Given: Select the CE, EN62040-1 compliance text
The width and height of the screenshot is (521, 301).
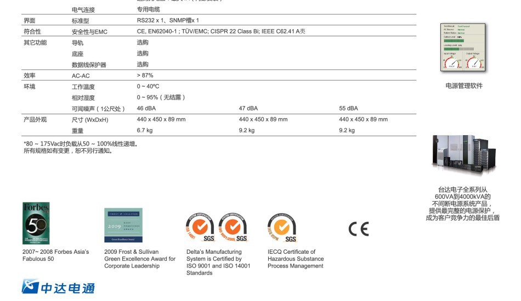Looking at the screenshot, I should 221,31.
